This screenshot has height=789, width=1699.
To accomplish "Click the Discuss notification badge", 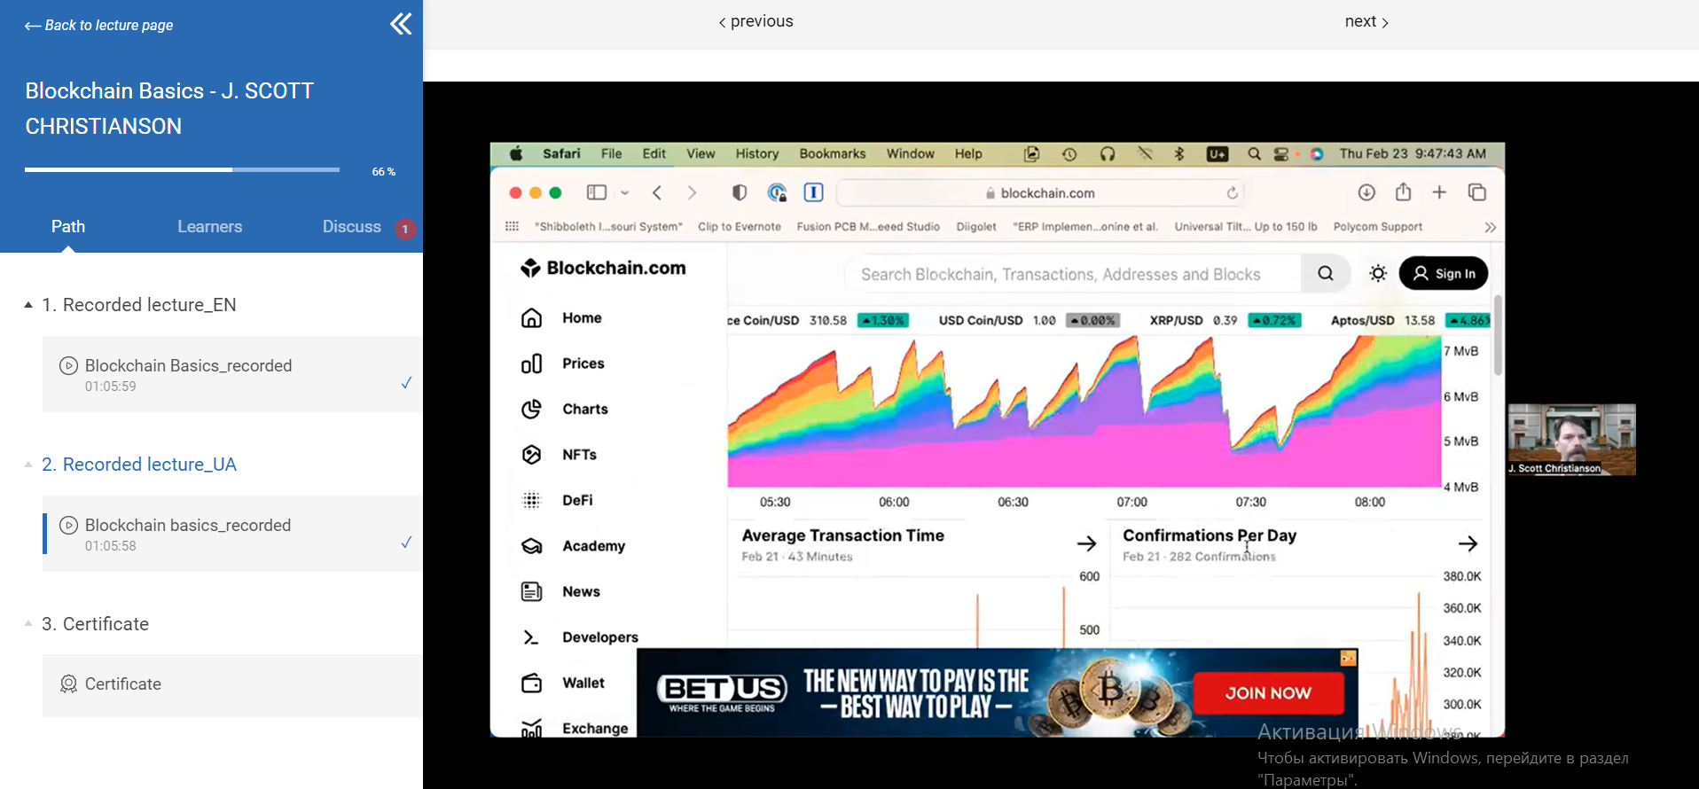I will pos(405,229).
